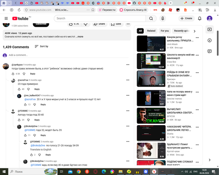The width and height of the screenshot is (219, 175).
Task: Open 'РЕЙДЫ В ЗУМЕ №2' video title
Action: click(x=179, y=74)
